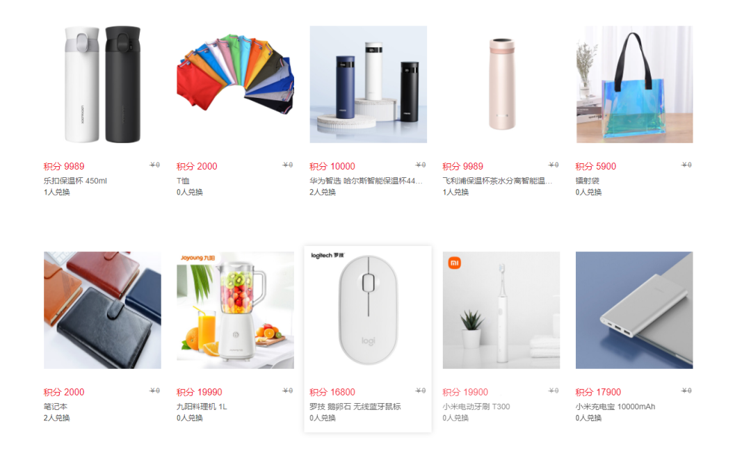This screenshot has width=751, height=451.
Task: Click the 乐扣保温杯 450ml title link
Action: tap(75, 181)
